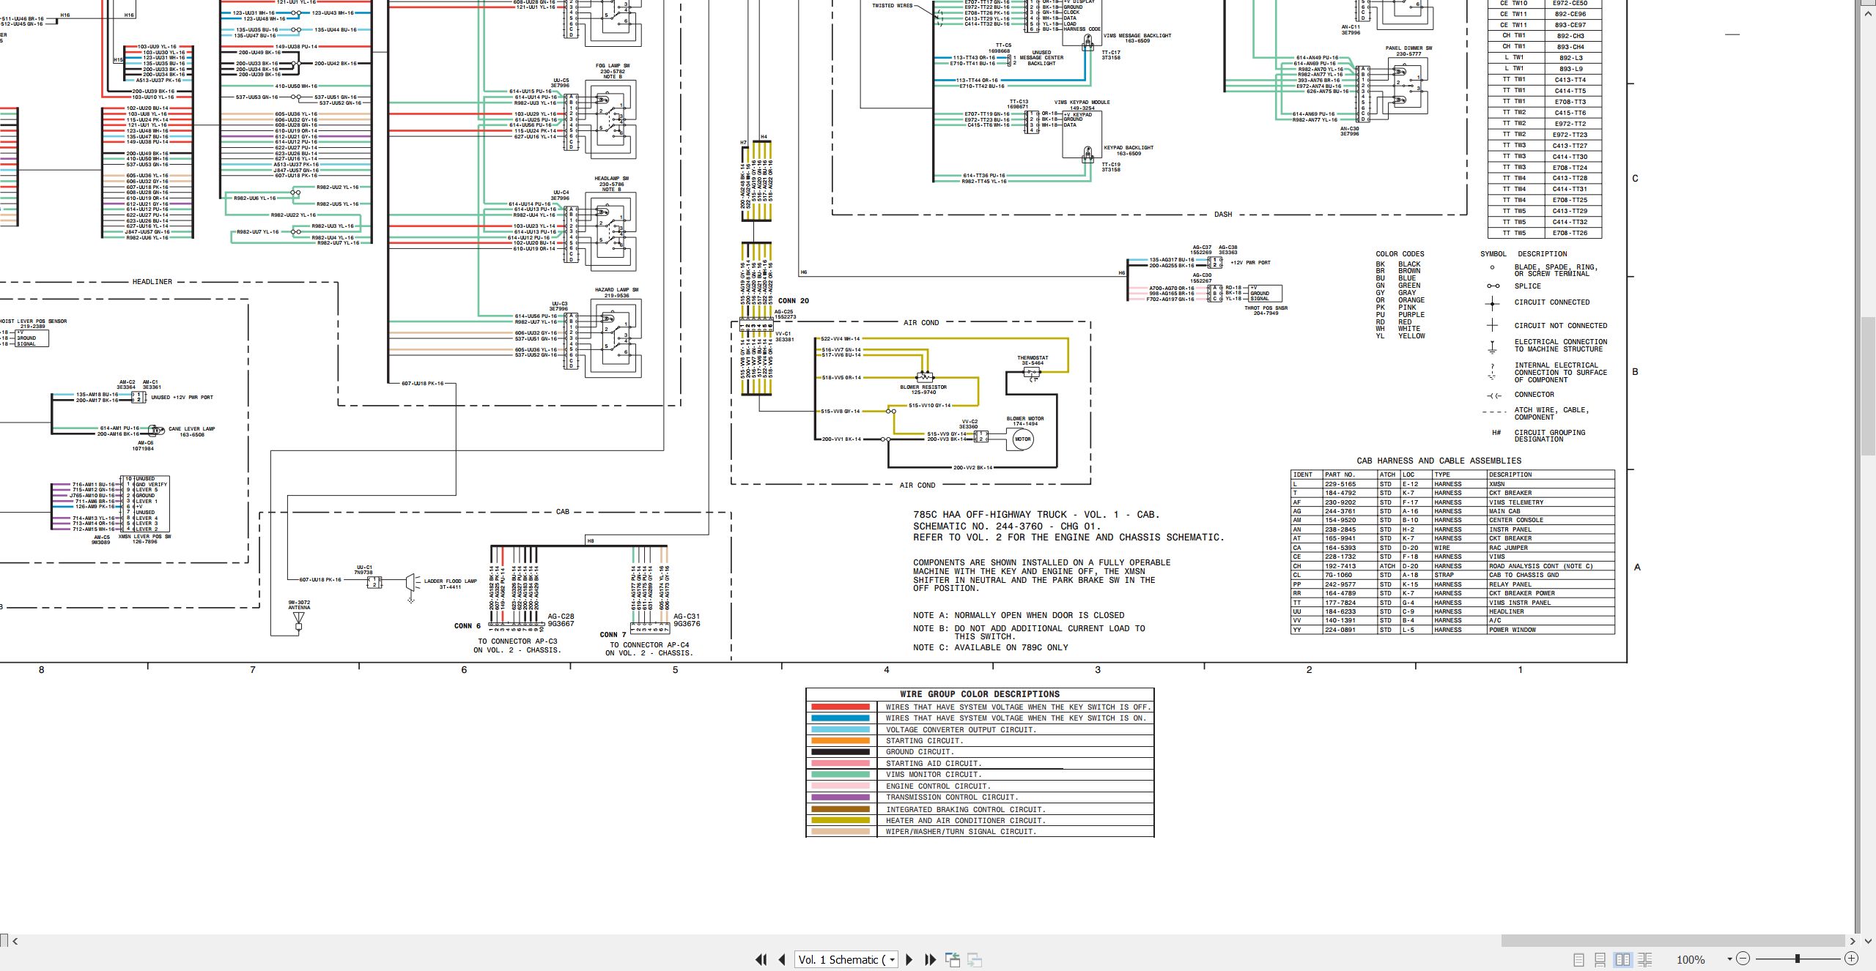Click the scroll-left arrow of horizontal scrollbar
Screen dimensions: 1876x971
(x=15, y=941)
